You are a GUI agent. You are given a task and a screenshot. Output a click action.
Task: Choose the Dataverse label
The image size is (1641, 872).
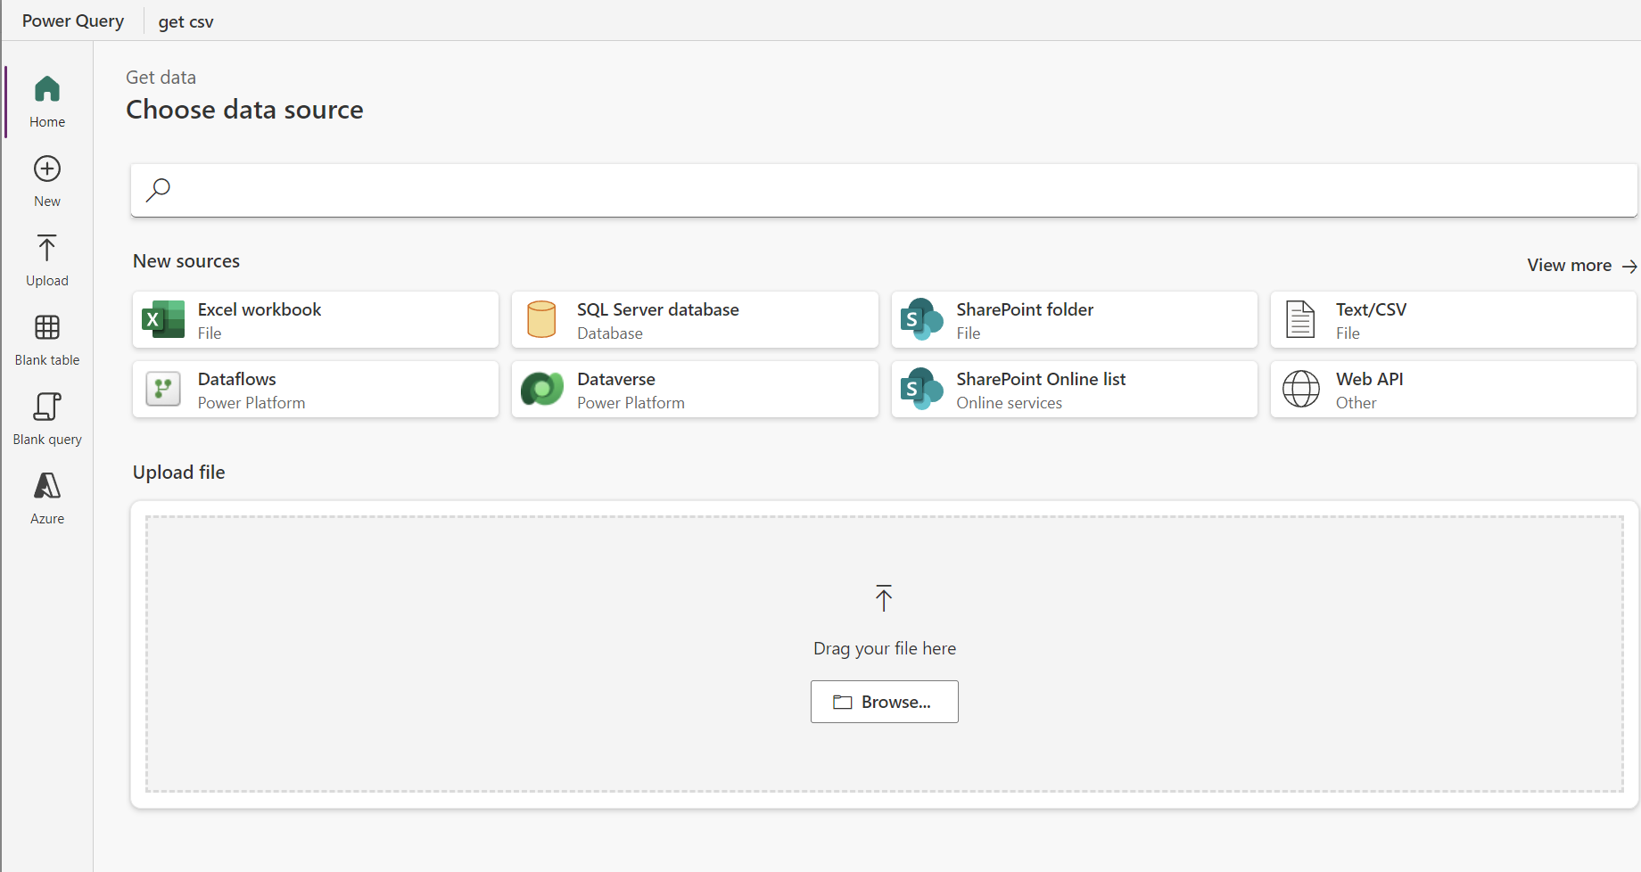[x=616, y=379]
